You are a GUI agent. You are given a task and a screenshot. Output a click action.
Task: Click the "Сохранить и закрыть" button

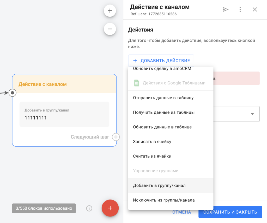pyautogui.click(x=230, y=212)
